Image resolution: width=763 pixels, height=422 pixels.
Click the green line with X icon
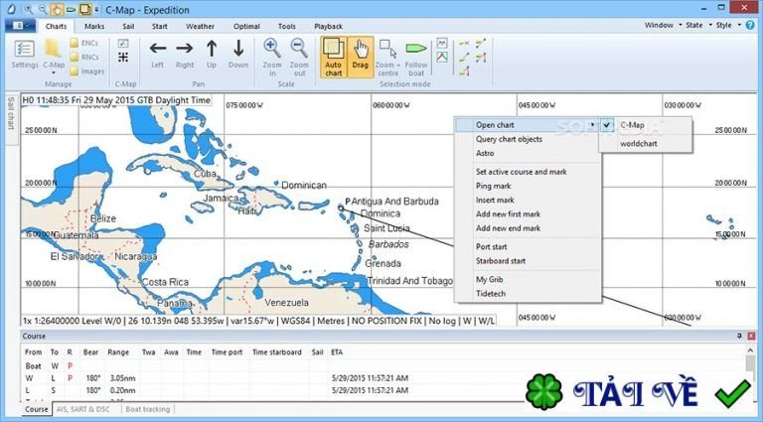pos(464,44)
